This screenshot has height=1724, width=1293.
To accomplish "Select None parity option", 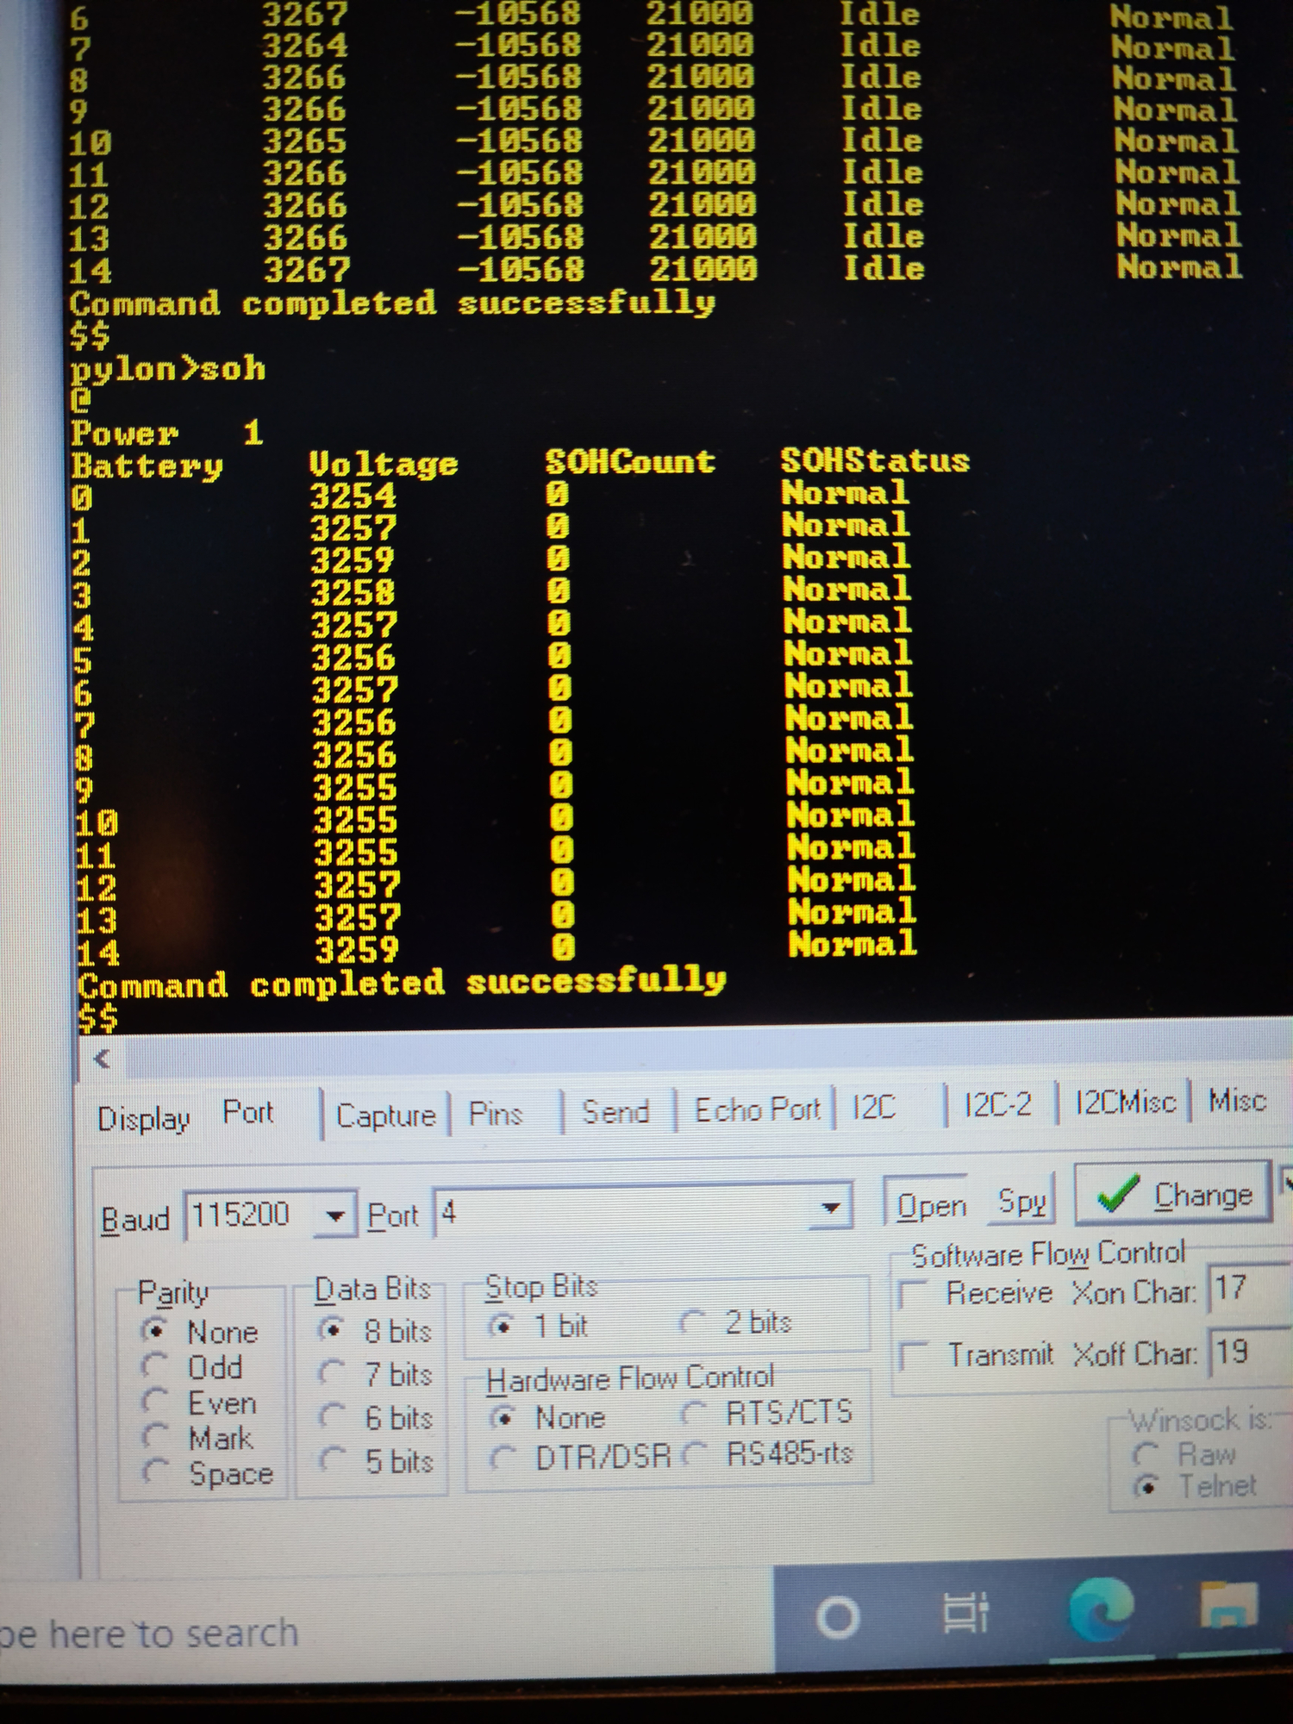I will point(200,1332).
